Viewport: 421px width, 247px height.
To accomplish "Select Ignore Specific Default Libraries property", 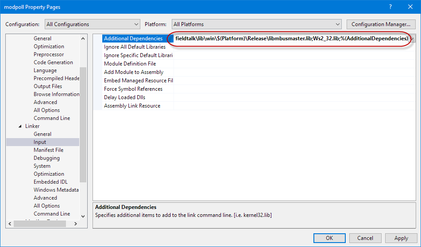I will pyautogui.click(x=138, y=55).
